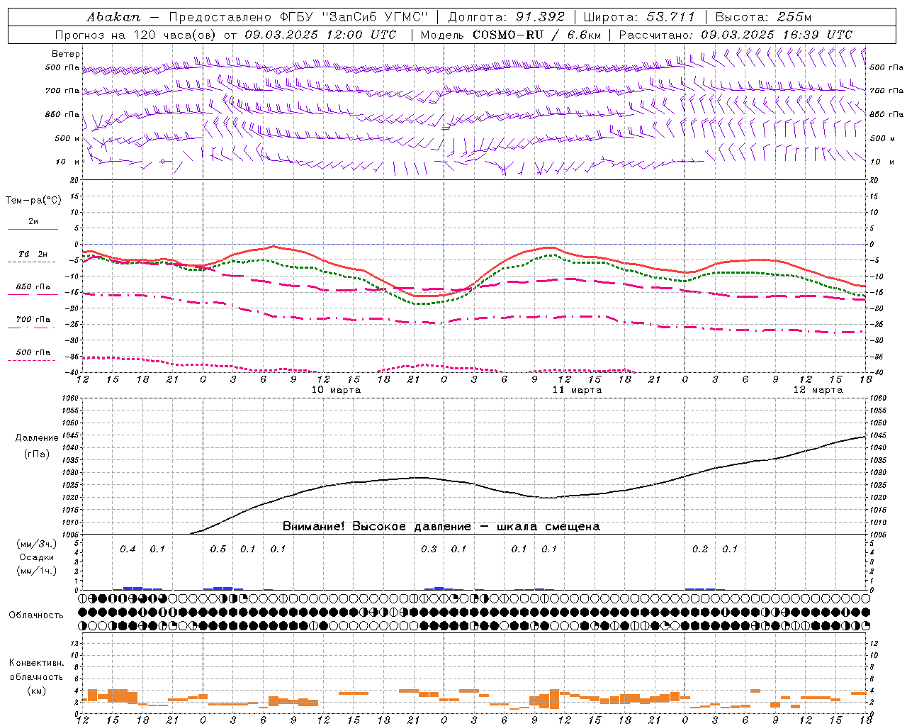Click the "(гПа)" pressure unit label
Viewport: 907px width, 726px height.
(x=37, y=454)
